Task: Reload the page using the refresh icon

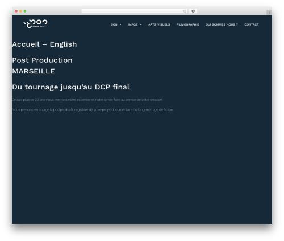Action: point(185,11)
